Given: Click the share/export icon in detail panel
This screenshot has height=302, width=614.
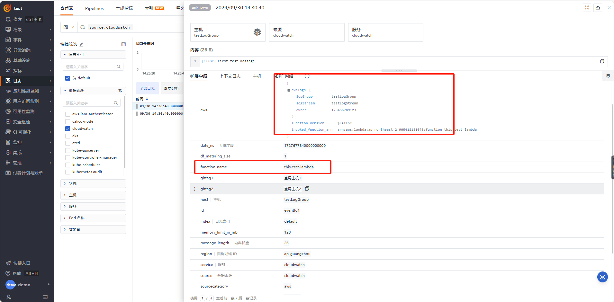Looking at the screenshot, I should pos(598,8).
